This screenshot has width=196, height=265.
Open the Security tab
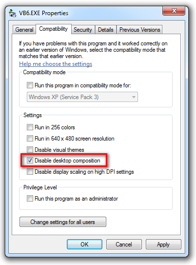83,30
